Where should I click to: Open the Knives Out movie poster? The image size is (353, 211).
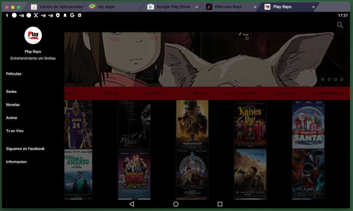coord(250,124)
